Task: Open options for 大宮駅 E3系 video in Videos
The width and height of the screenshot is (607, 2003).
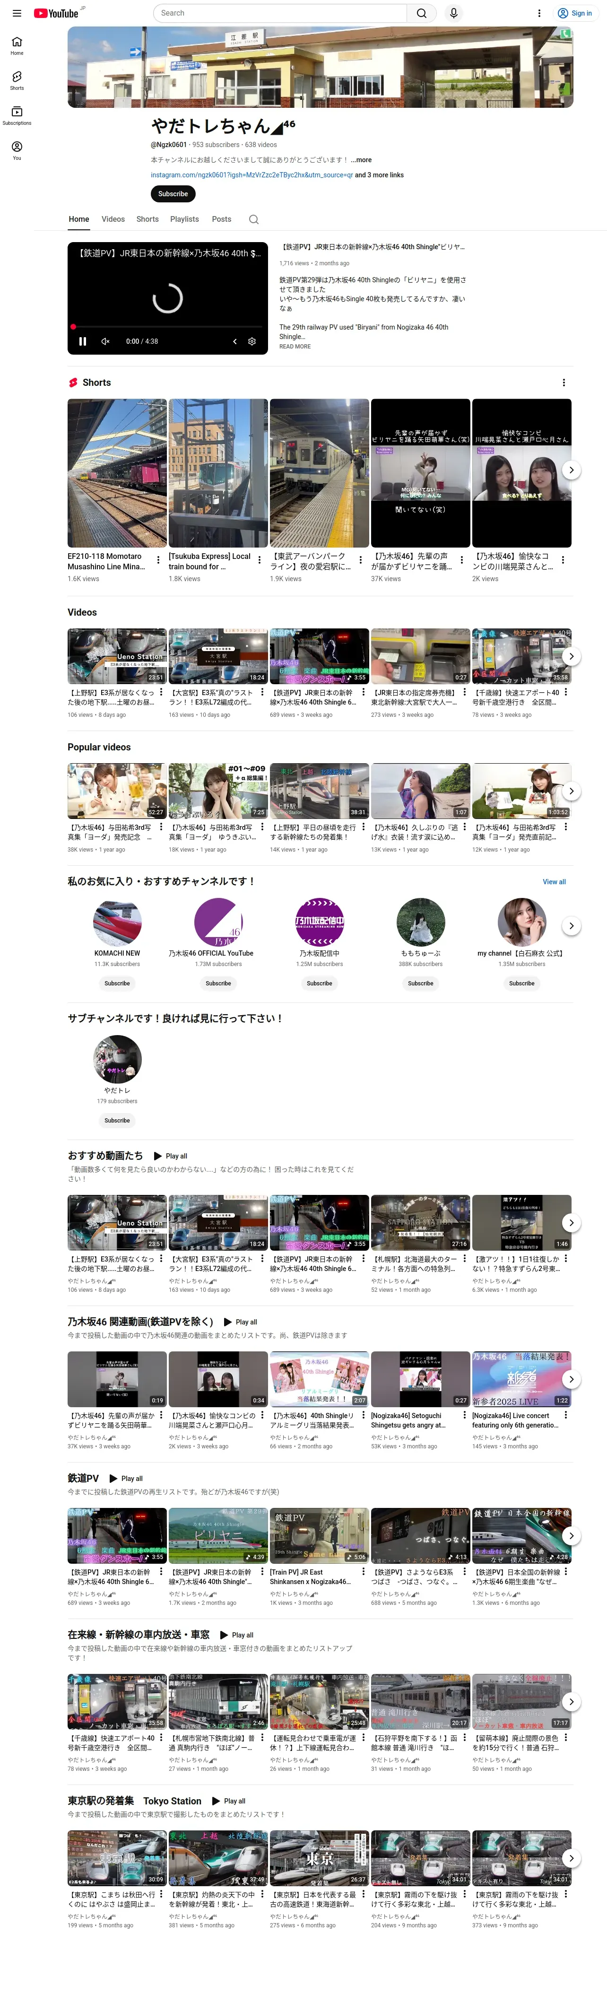Action: (x=262, y=692)
